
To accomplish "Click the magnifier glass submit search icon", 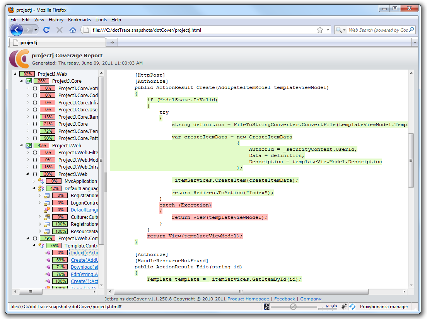I will click(x=412, y=30).
